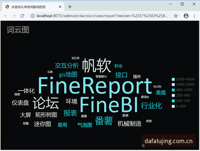Click the 迷你图 keyword
This screenshot has height=151, width=200.
[42, 124]
